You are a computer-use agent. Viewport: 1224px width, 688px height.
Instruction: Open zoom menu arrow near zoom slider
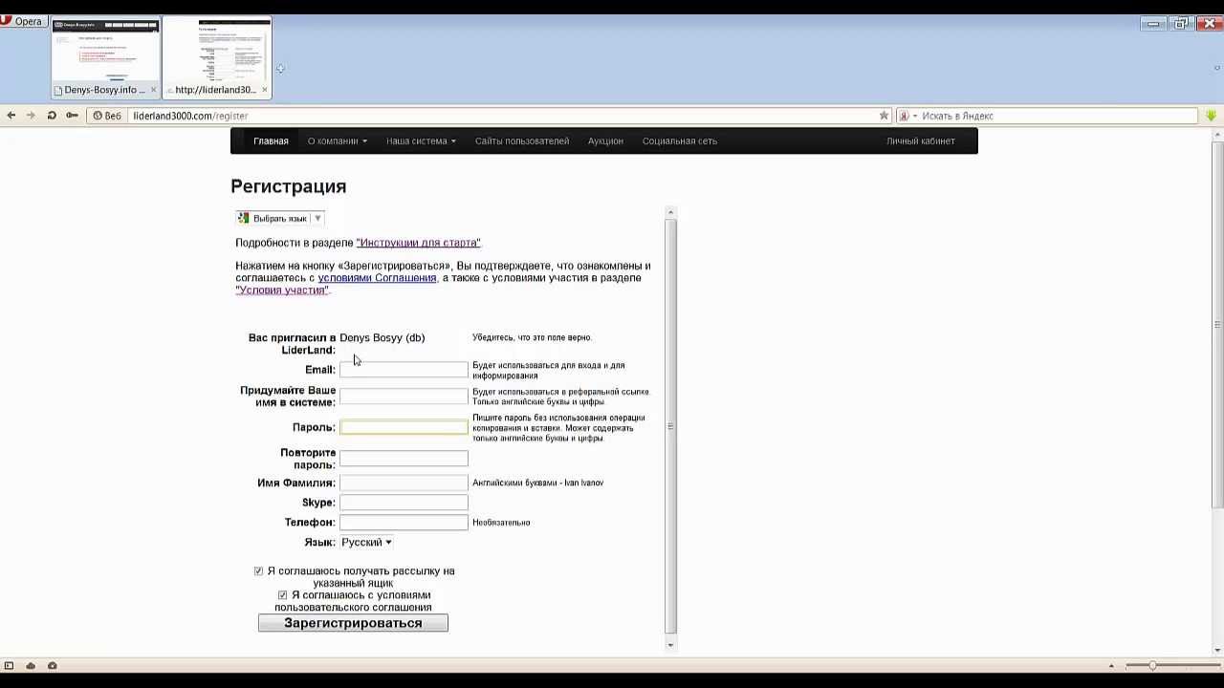point(1111,665)
